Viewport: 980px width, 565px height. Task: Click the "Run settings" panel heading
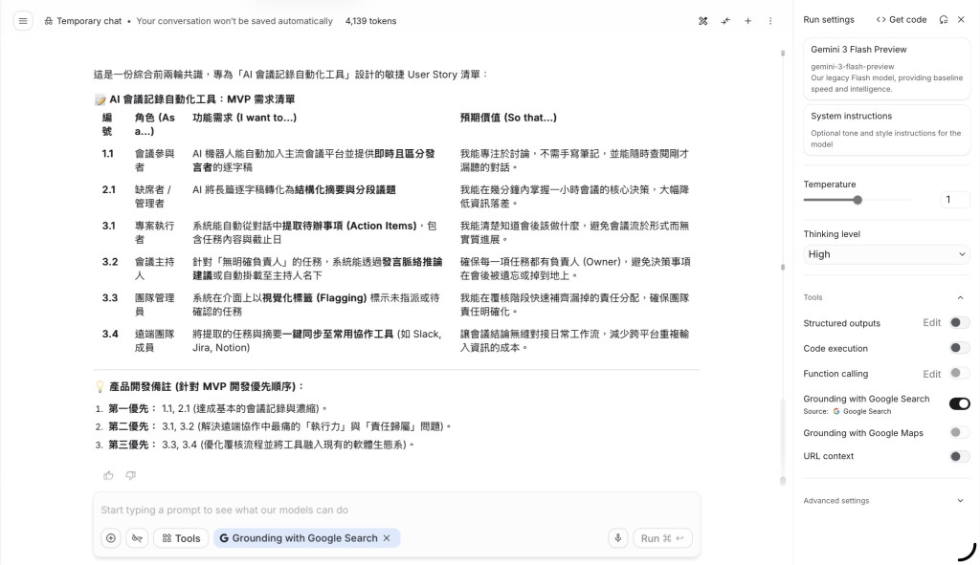click(829, 20)
